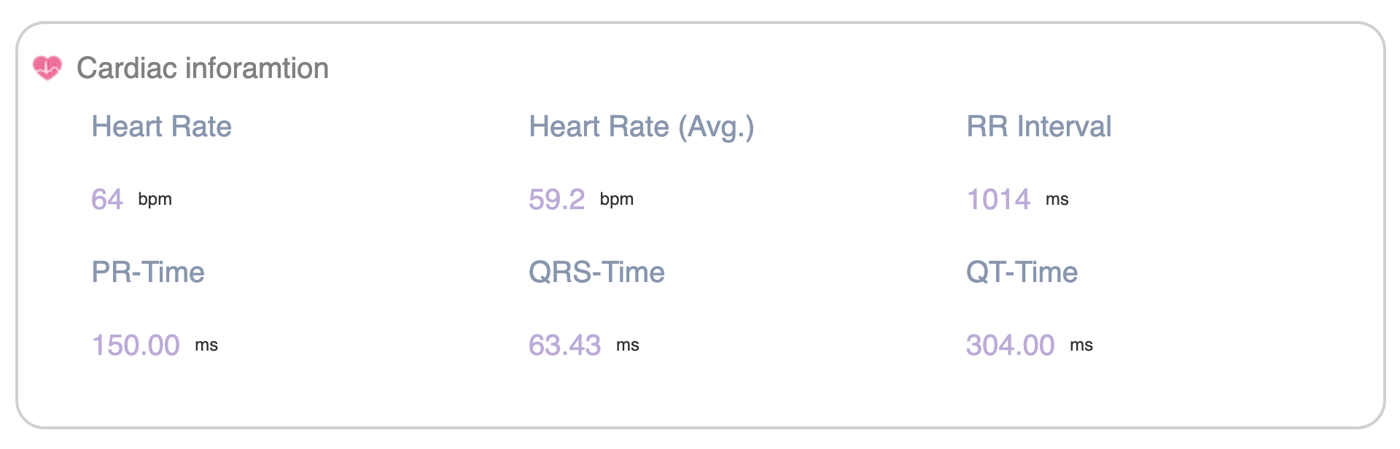Select the 59.2 average value
The height and width of the screenshot is (449, 1400).
[x=556, y=199]
